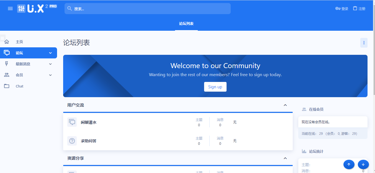Focus the 搜索 search field
Image resolution: width=375 pixels, height=173 pixels.
pyautogui.click(x=148, y=9)
